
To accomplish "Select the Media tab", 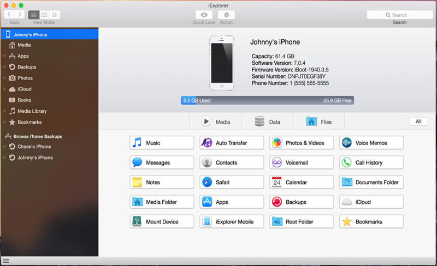I will pyautogui.click(x=215, y=122).
